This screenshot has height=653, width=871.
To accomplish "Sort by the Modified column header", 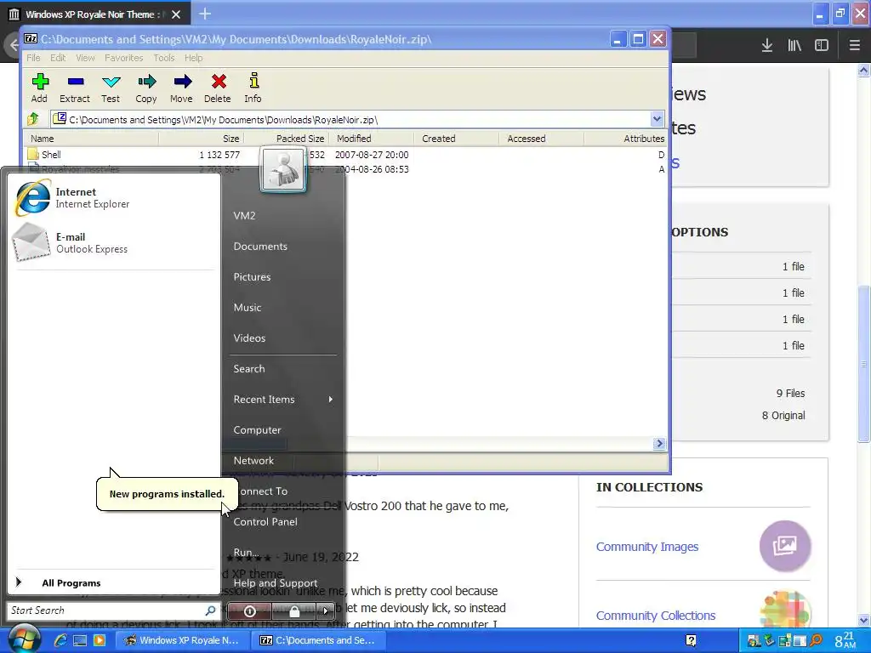I will (373, 139).
